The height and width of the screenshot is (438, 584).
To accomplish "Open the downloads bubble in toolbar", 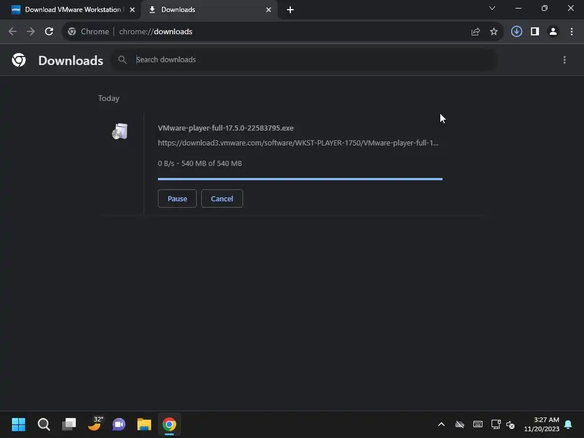I will click(516, 32).
